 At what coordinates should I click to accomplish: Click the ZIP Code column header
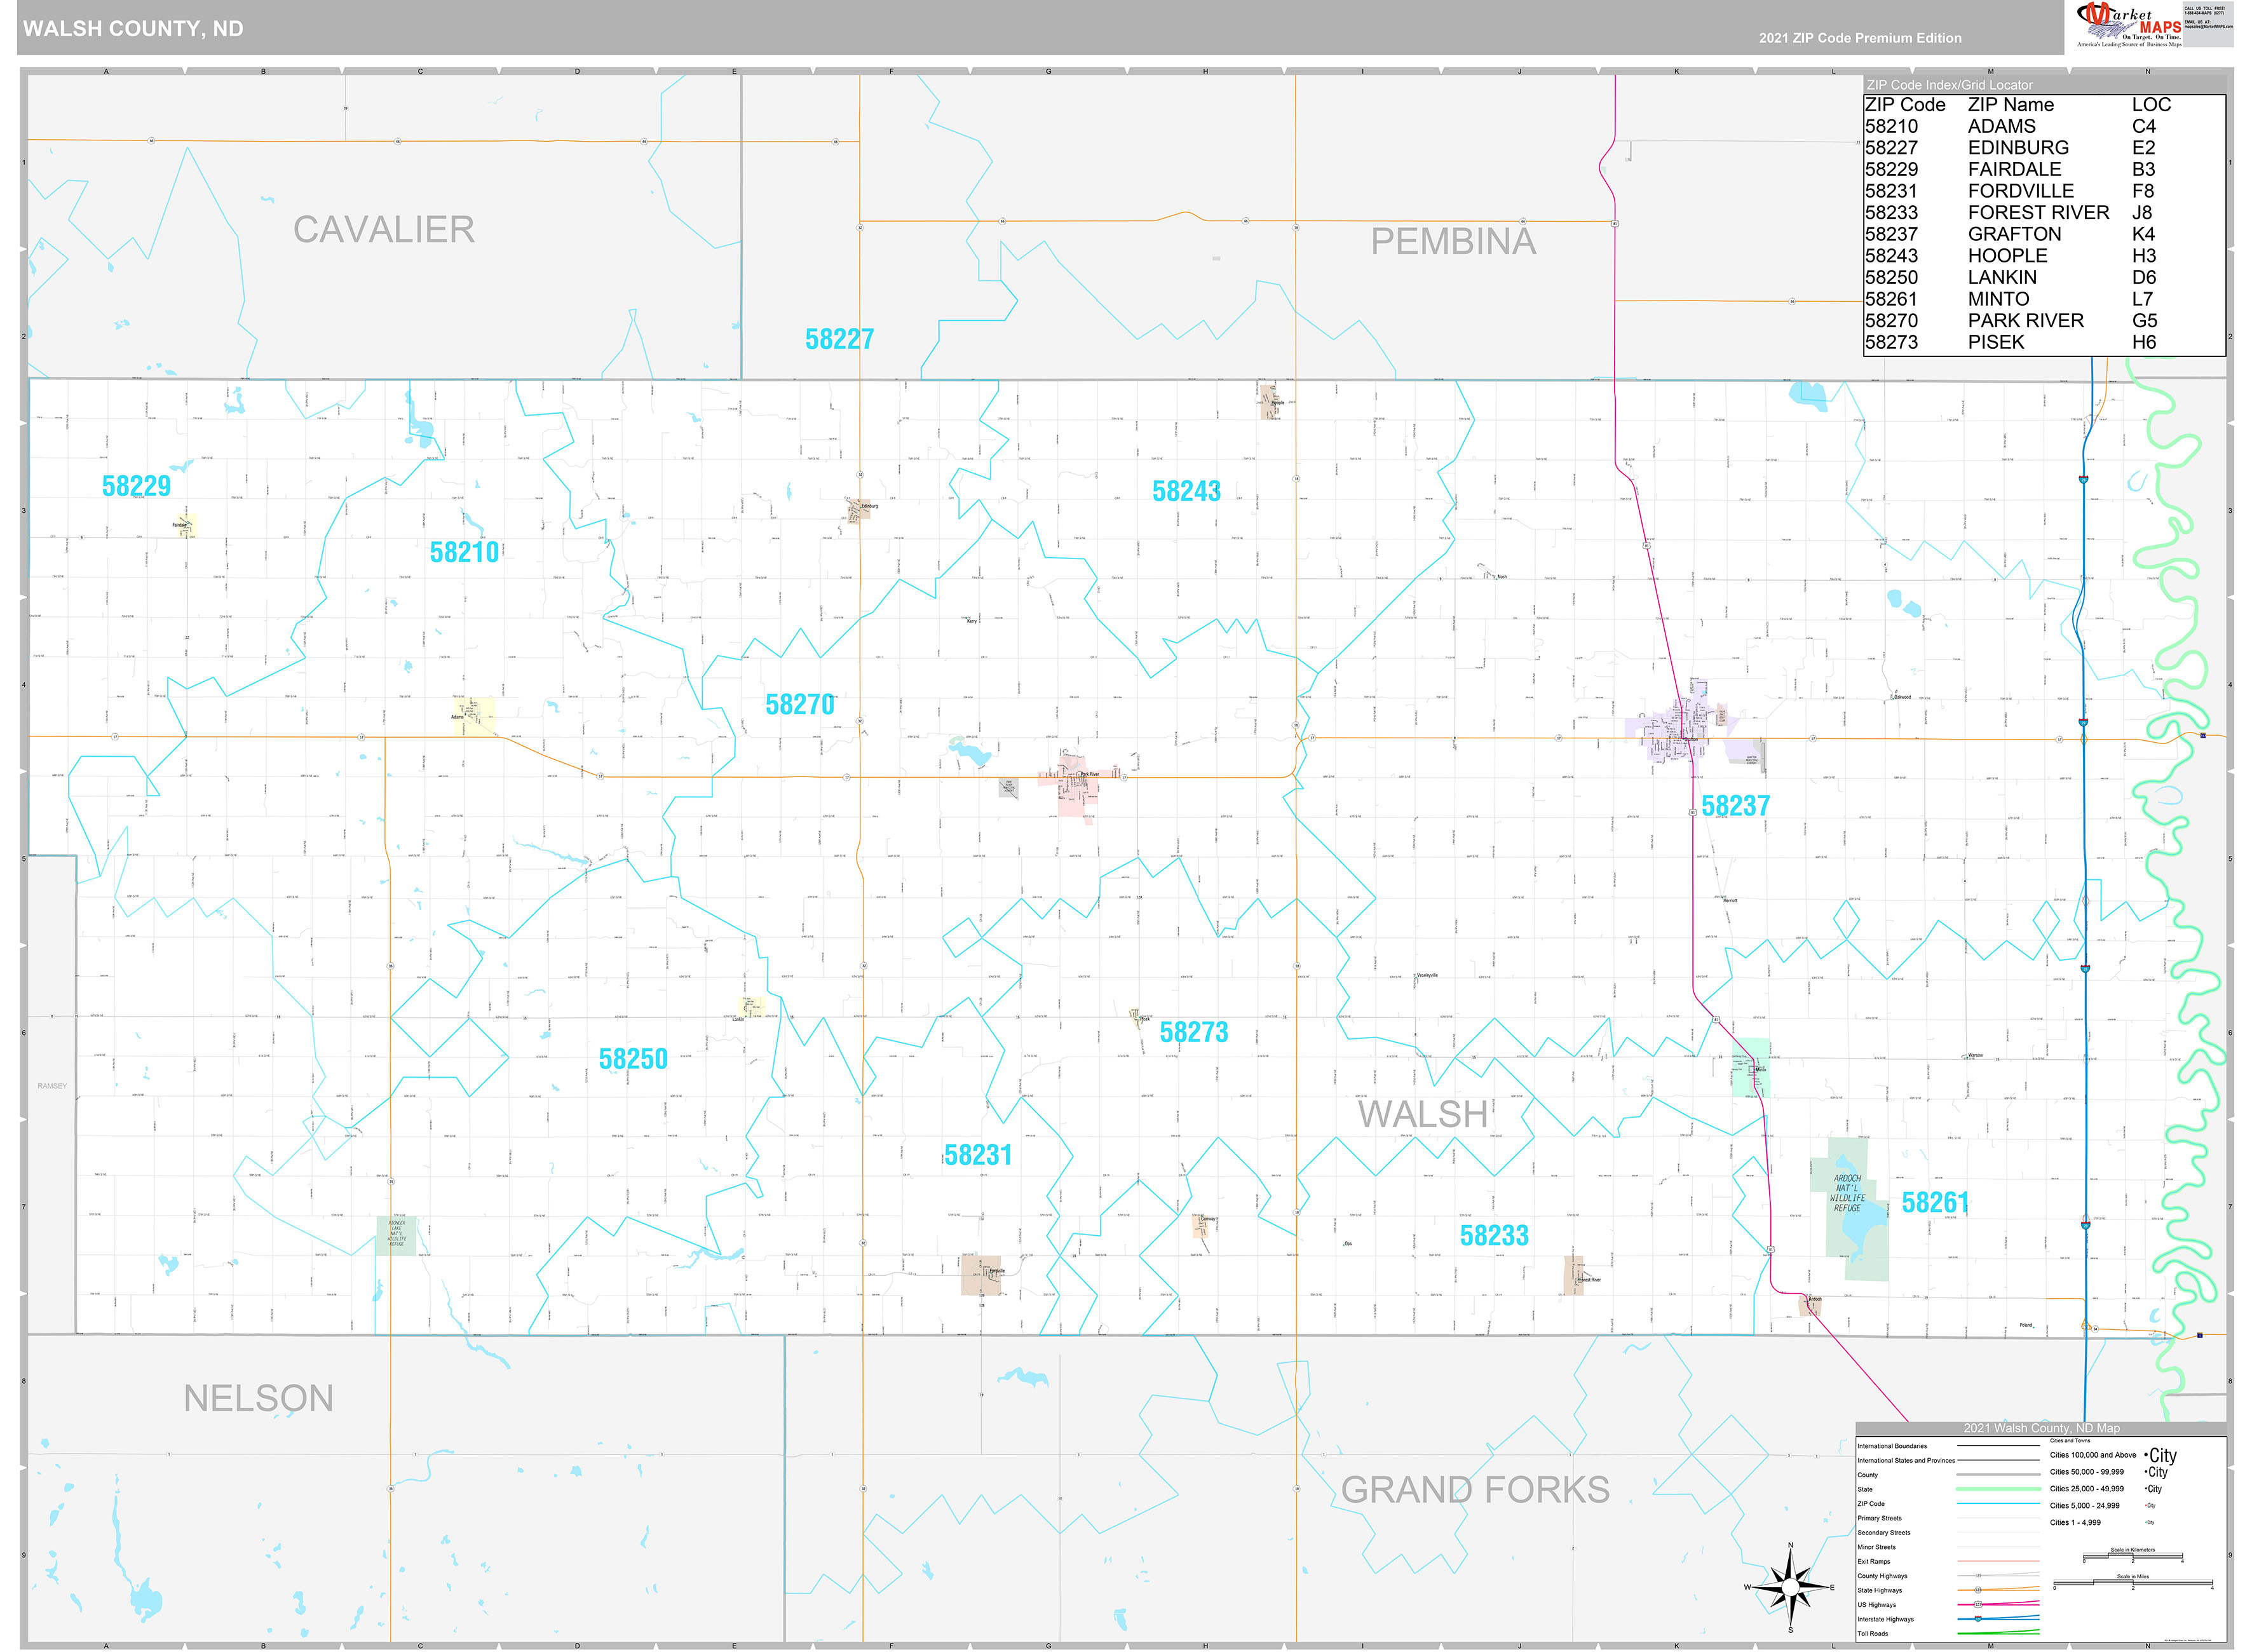(x=1905, y=105)
